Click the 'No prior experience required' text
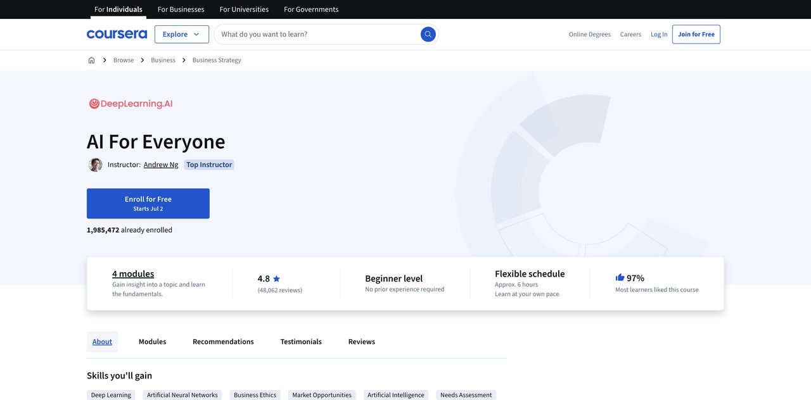Screen dimensions: 811x400 click(405, 289)
